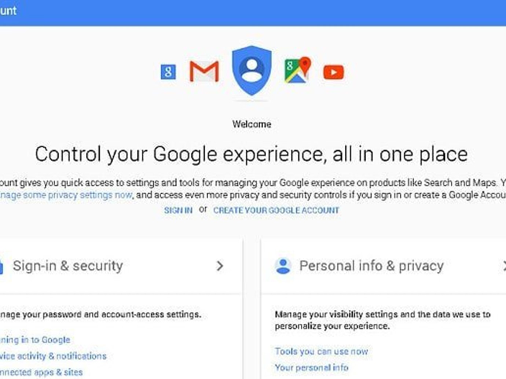Open 'manage some privacy settings now' link

click(66, 195)
